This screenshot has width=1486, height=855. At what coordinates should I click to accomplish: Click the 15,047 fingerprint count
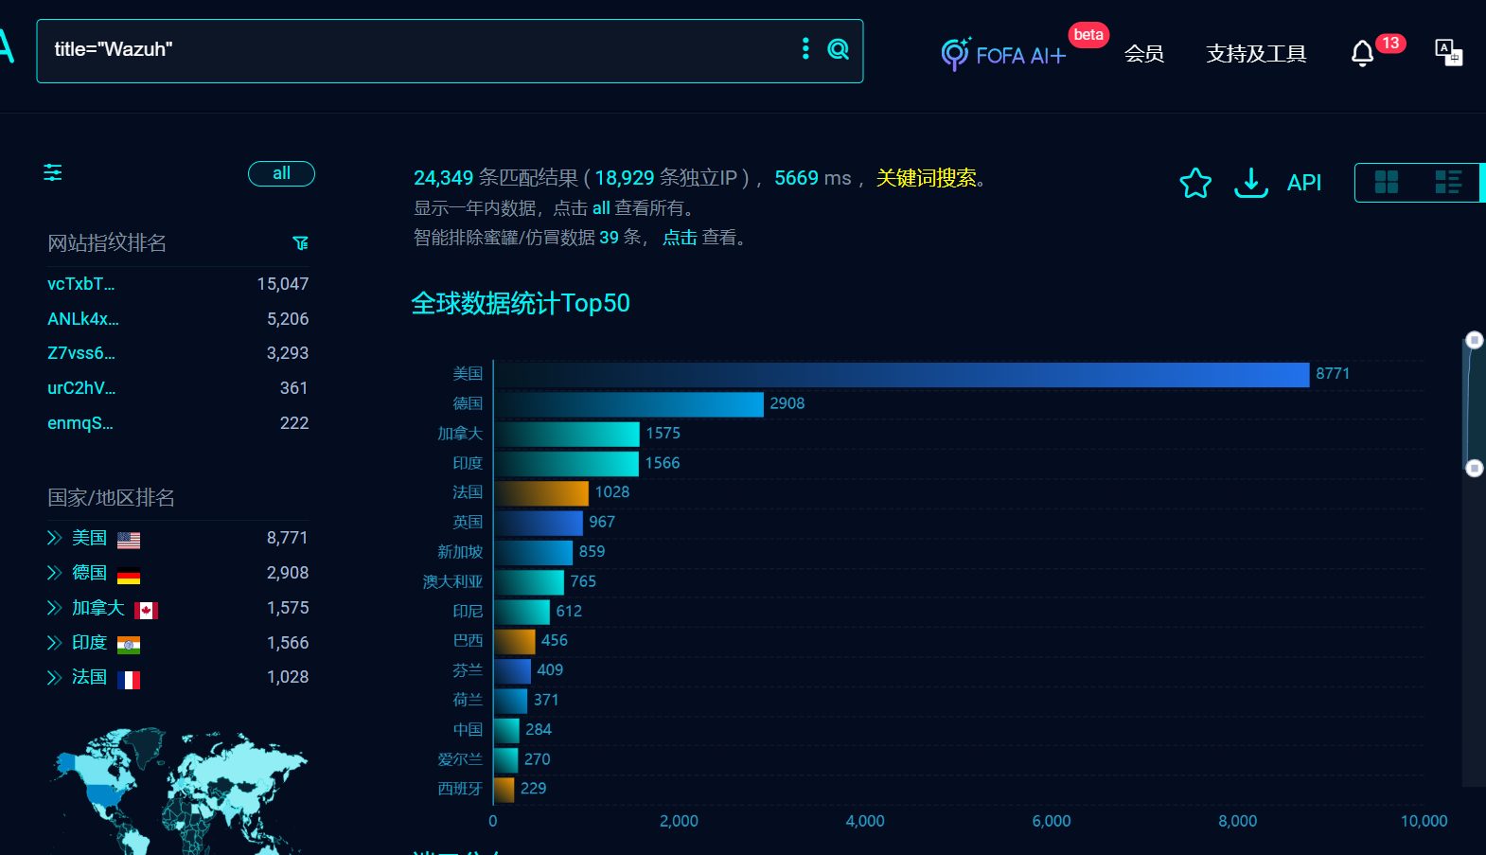pyautogui.click(x=283, y=284)
